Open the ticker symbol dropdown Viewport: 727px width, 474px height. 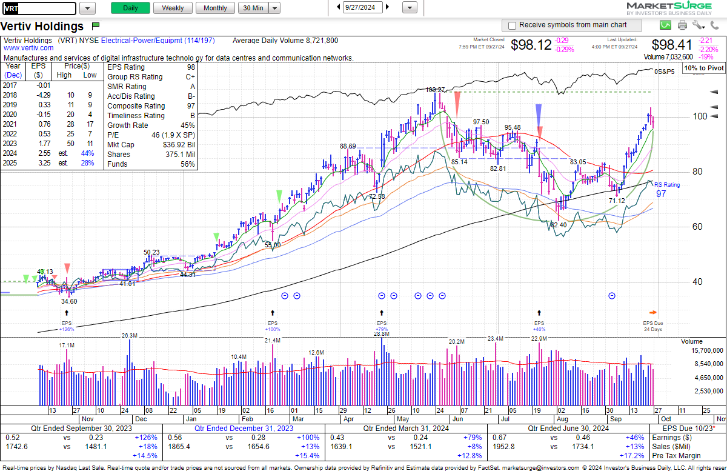point(88,8)
